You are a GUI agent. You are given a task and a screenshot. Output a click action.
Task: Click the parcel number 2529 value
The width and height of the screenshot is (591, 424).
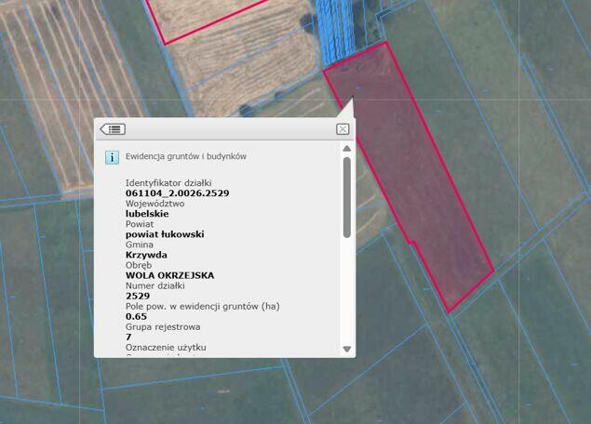point(138,296)
